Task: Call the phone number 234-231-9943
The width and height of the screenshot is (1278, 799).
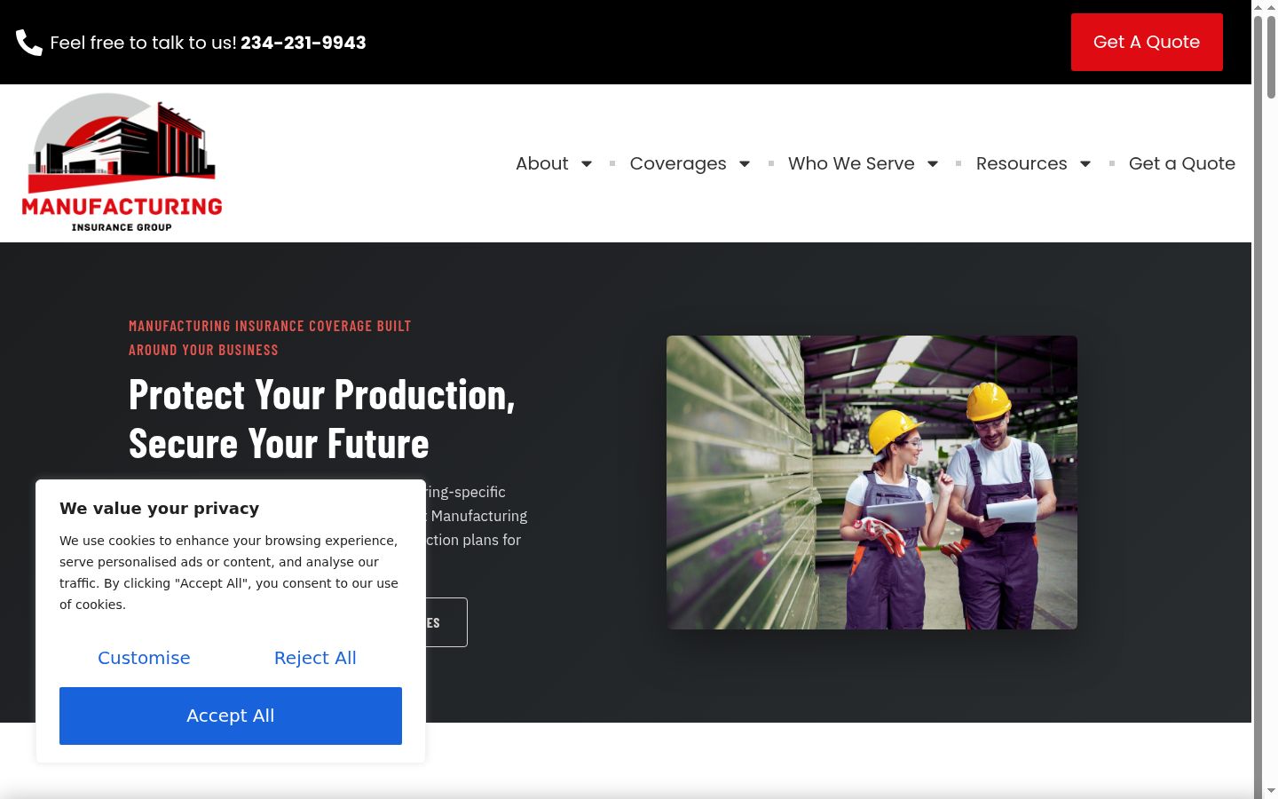Action: click(304, 43)
